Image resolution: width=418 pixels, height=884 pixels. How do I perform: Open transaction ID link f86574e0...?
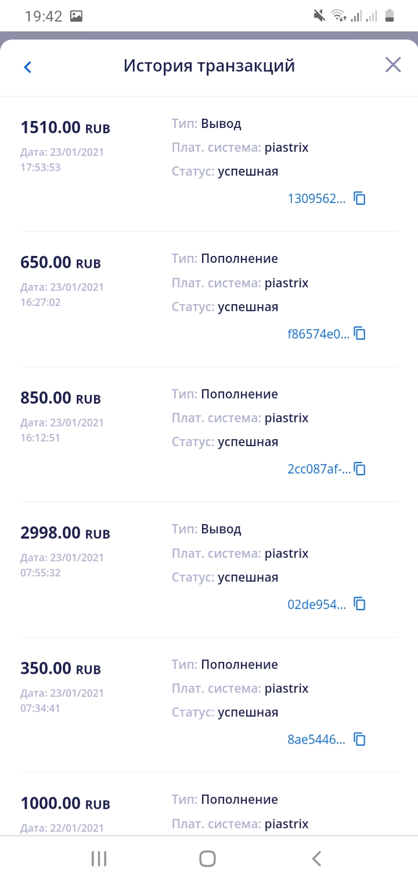[318, 334]
